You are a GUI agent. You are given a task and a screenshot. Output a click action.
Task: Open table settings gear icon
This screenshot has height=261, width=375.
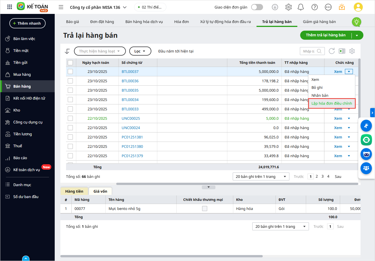tap(352, 51)
